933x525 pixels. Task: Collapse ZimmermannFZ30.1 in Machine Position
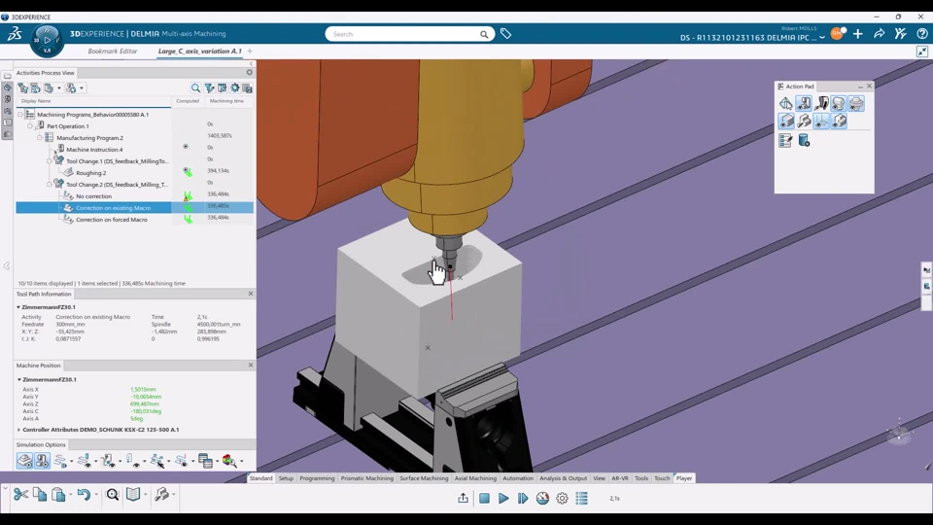coord(19,379)
